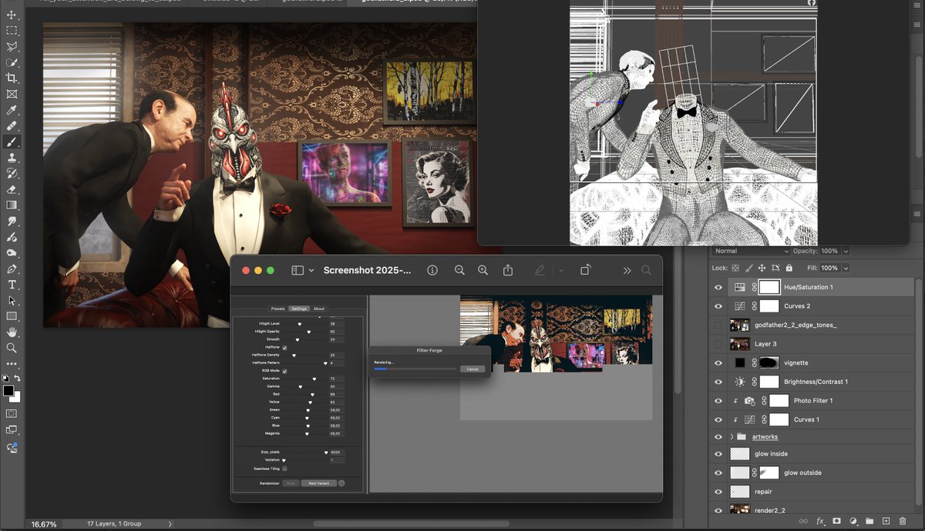Select the Gradient tool
The width and height of the screenshot is (925, 531).
pos(12,205)
